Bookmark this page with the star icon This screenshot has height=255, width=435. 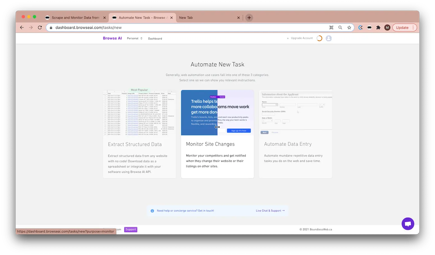point(349,28)
